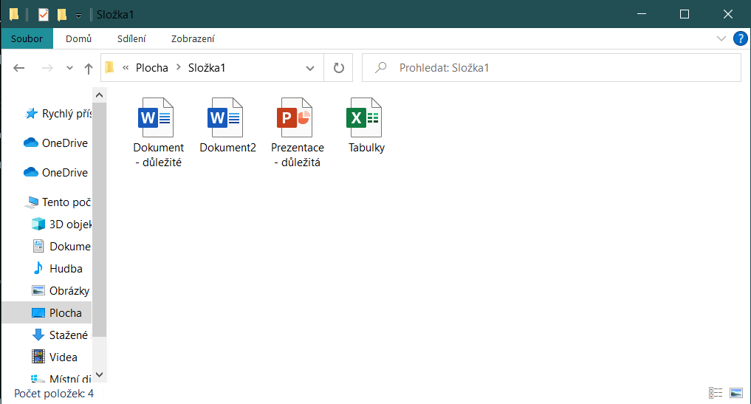This screenshot has height=404, width=751.
Task: Select the Prezentace - důležitá PowerPoint file
Action: (x=298, y=133)
